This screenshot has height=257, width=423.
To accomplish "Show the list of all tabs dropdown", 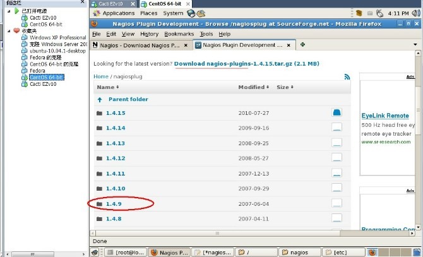I will (415, 44).
